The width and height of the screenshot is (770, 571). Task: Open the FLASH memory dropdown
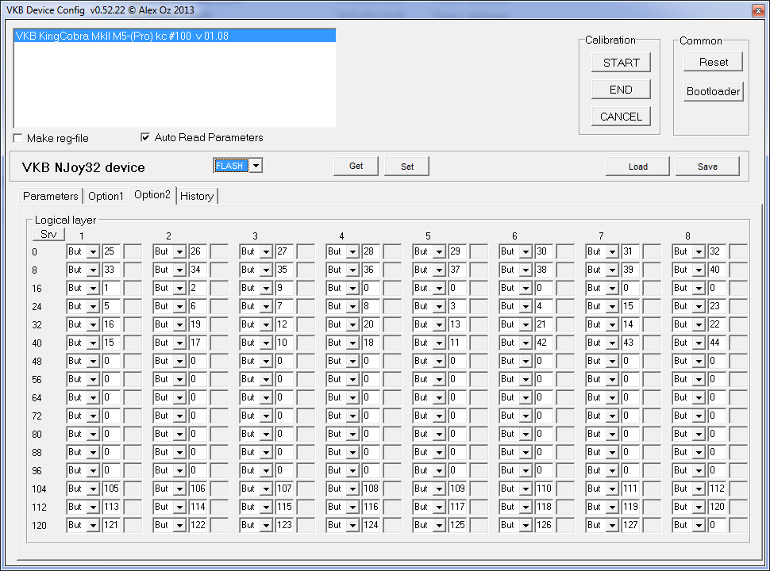pyautogui.click(x=256, y=166)
